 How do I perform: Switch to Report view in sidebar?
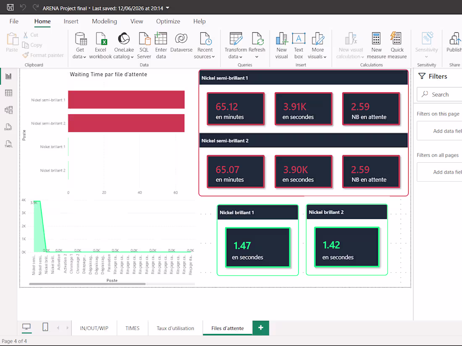(8, 76)
